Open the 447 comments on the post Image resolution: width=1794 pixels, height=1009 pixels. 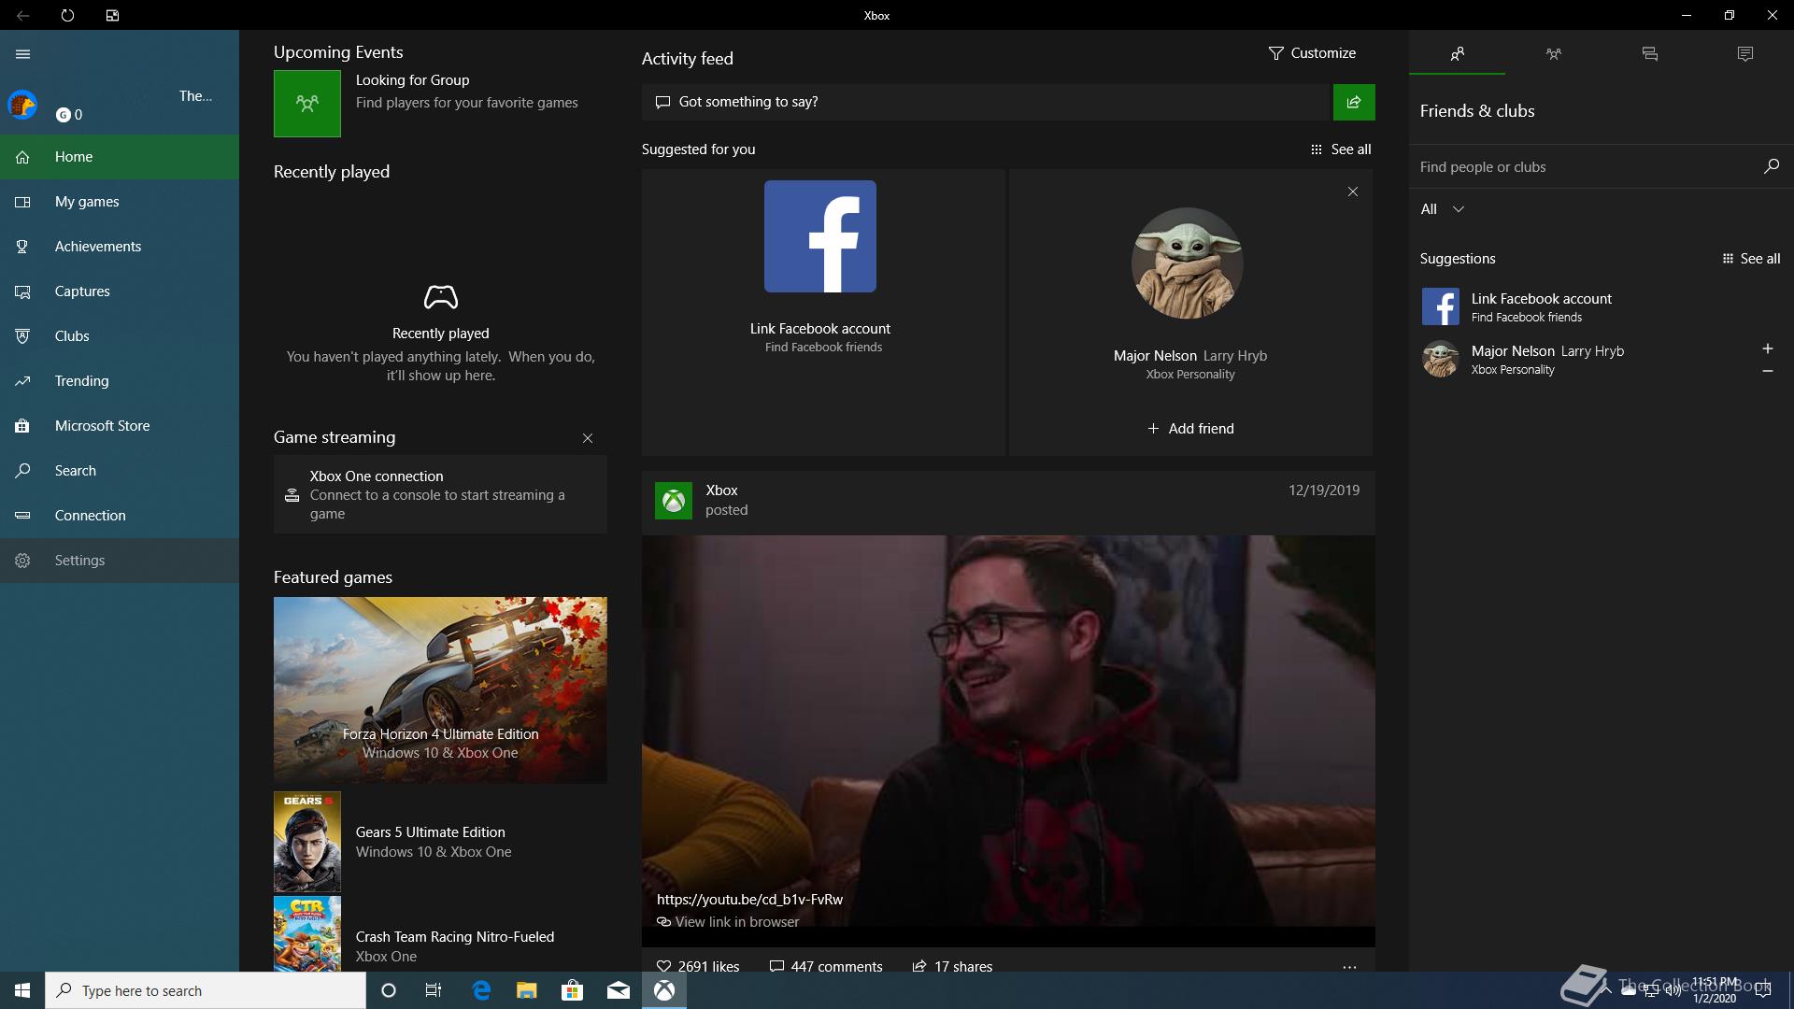coord(826,966)
